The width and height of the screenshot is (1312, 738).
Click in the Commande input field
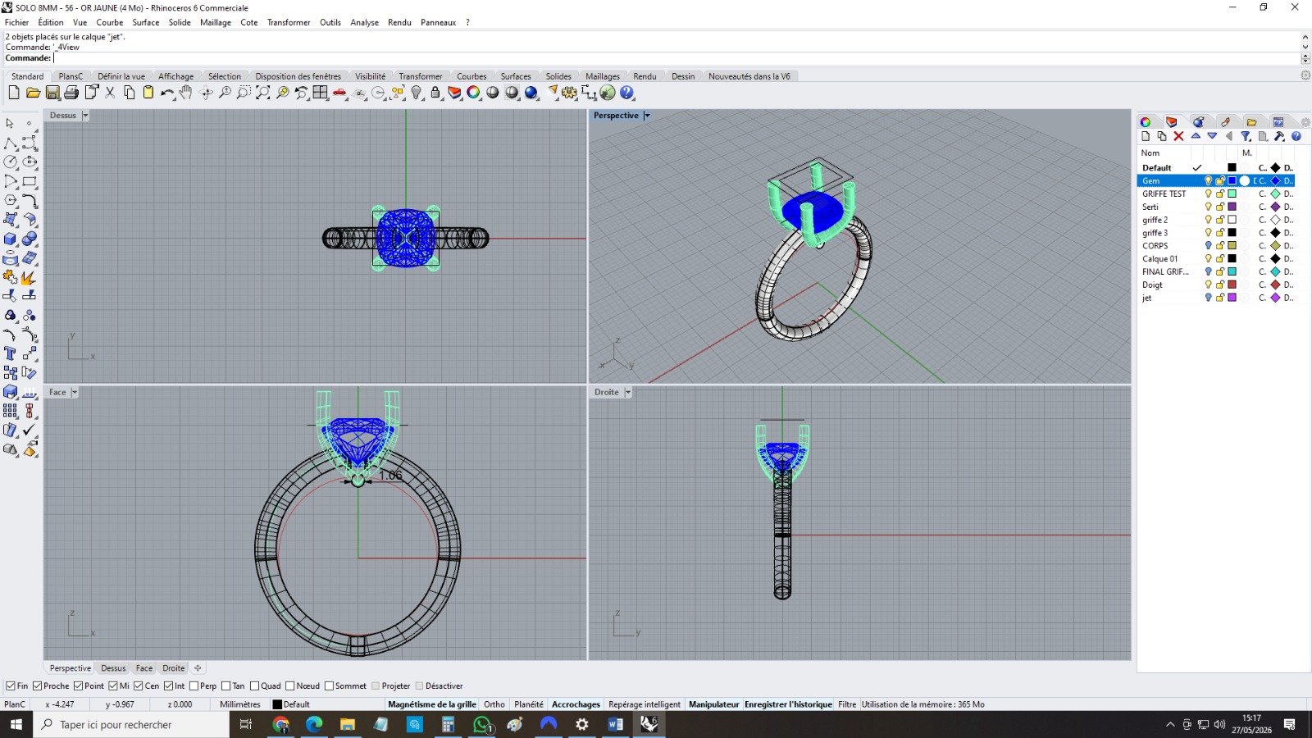coord(676,58)
